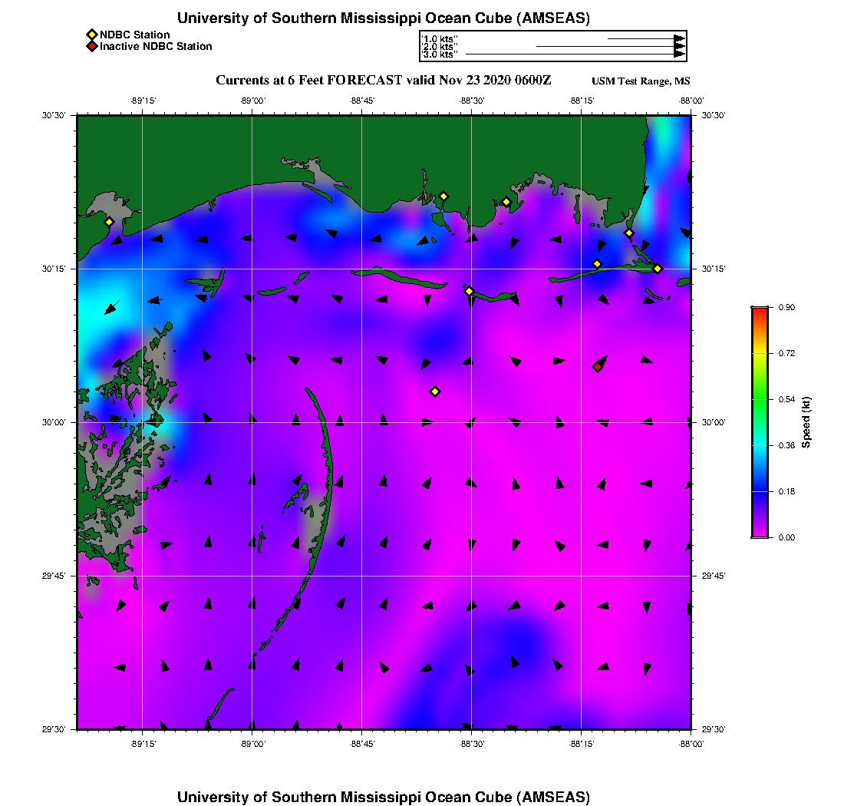Viewport: 844px width, 806px height.
Task: Select the Currents at 6 Feet FORECAST heading
Action: [384, 81]
